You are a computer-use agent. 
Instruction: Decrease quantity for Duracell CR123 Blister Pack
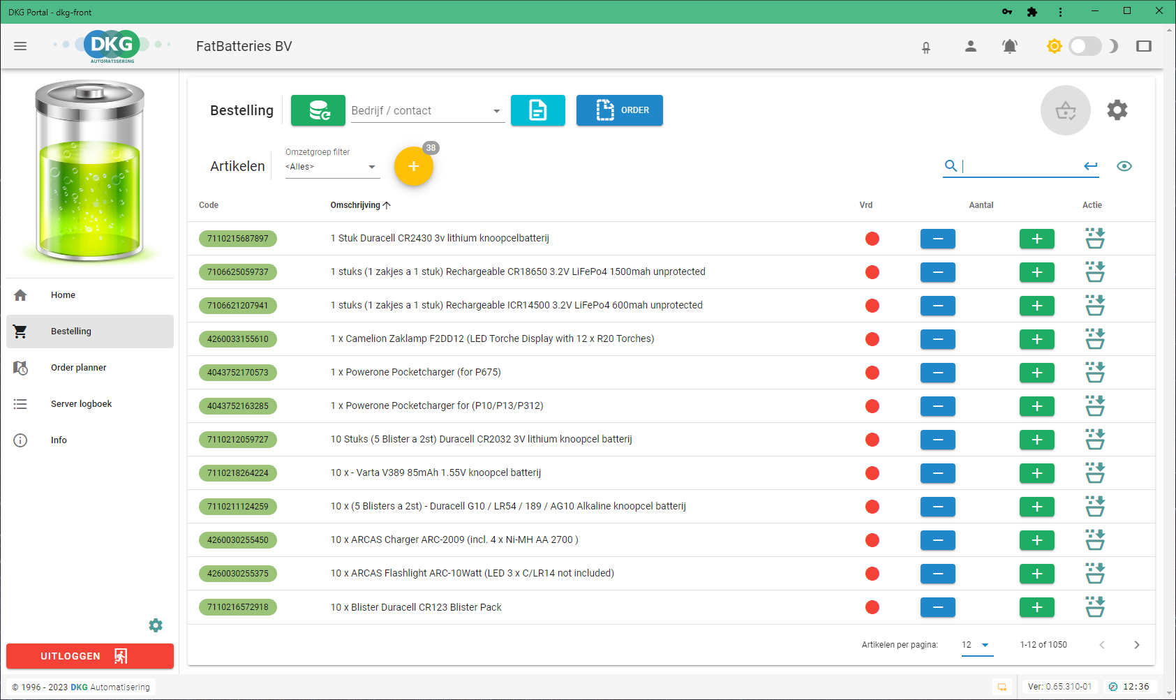(x=938, y=607)
